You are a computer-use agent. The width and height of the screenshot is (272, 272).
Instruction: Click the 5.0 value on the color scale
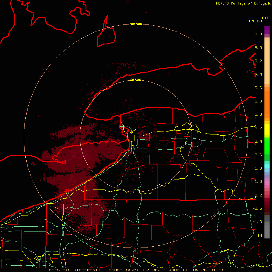point(258,115)
